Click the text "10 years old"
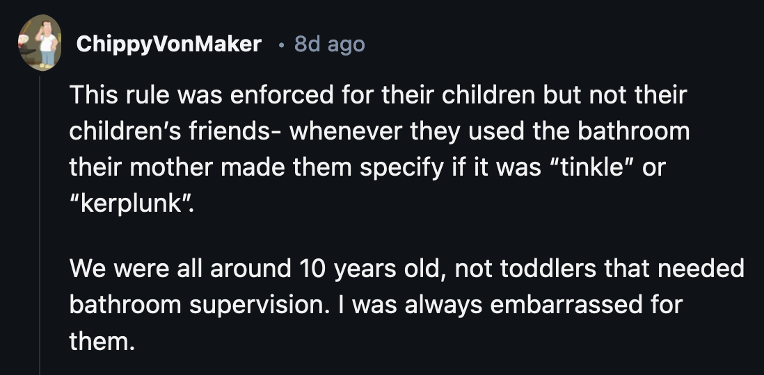Screen dimensions: 764x375 [368, 269]
